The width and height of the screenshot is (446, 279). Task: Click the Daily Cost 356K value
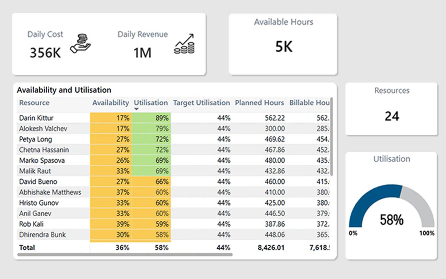[45, 53]
